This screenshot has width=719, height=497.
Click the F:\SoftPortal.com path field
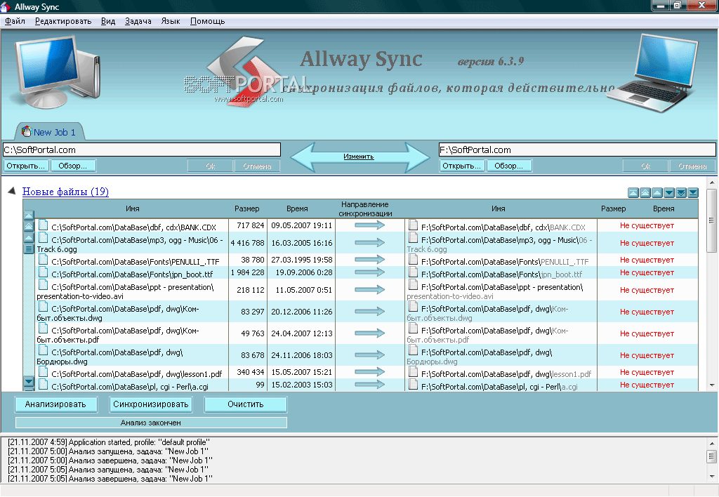click(x=577, y=150)
